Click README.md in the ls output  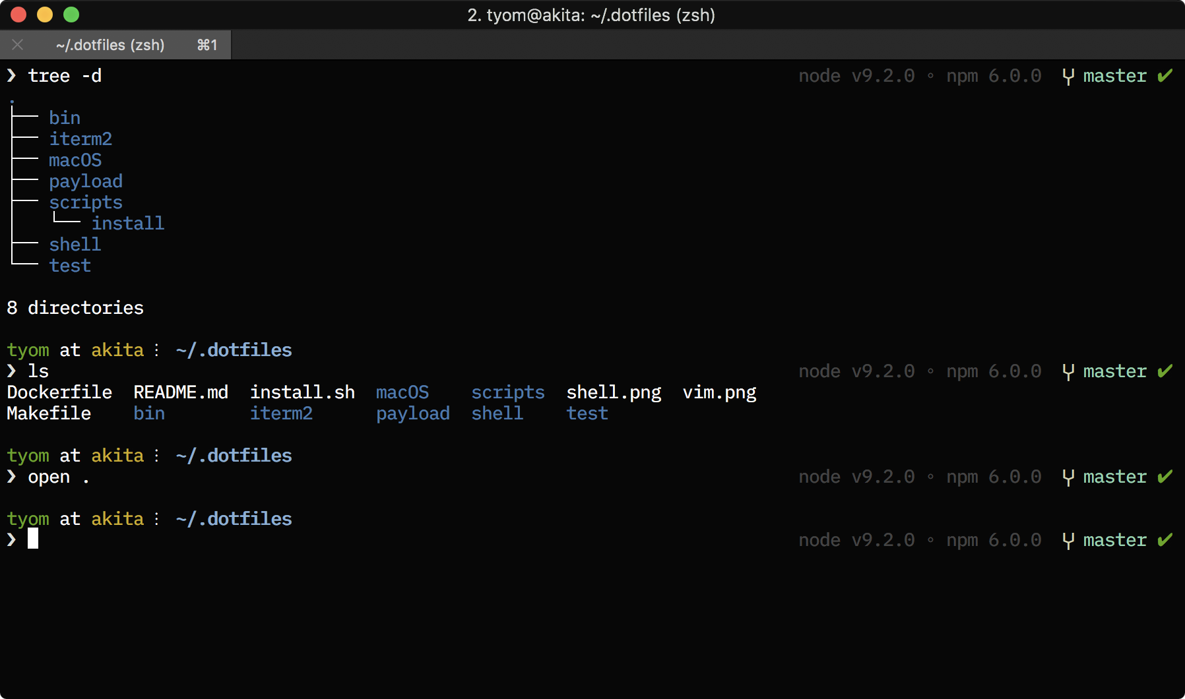(181, 392)
